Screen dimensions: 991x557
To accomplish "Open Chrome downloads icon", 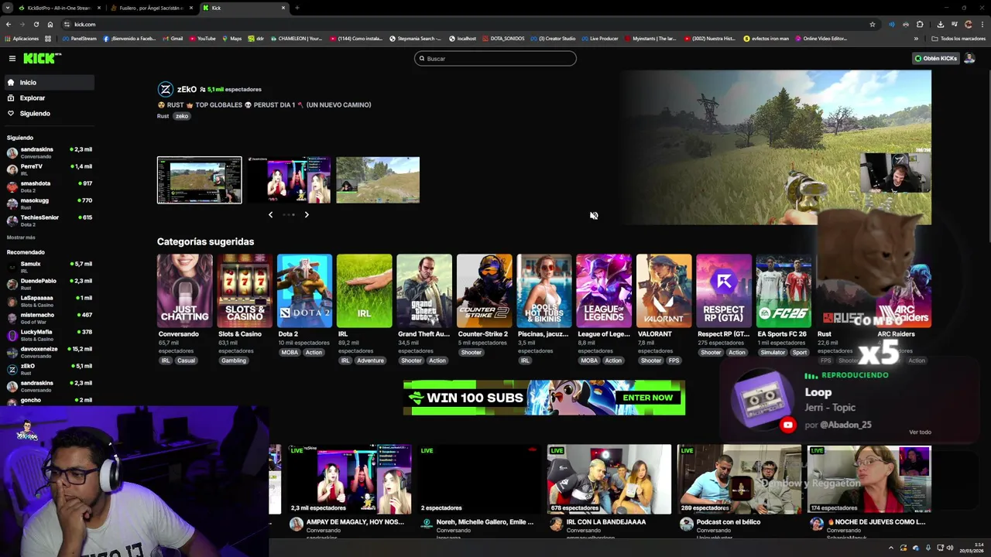I will pos(940,24).
